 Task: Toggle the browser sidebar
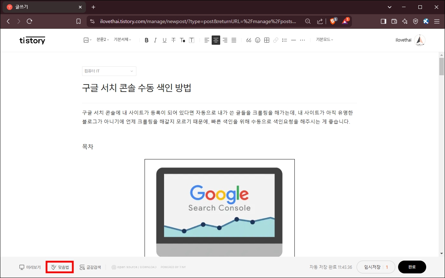click(383, 21)
